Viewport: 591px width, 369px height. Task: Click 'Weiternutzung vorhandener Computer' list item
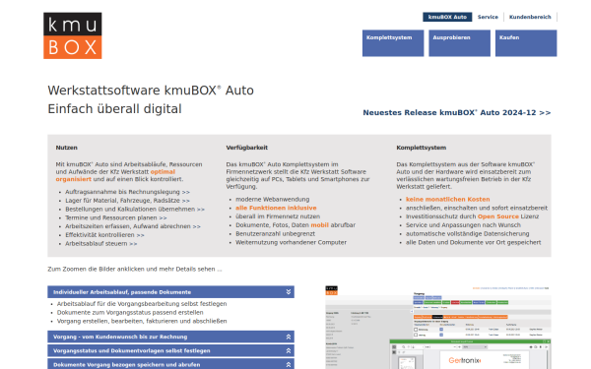click(x=291, y=242)
